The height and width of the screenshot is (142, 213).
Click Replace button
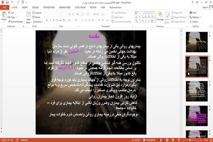point(195,17)
